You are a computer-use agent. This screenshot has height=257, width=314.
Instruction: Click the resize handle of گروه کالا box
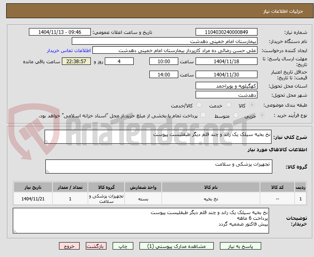[48, 171]
